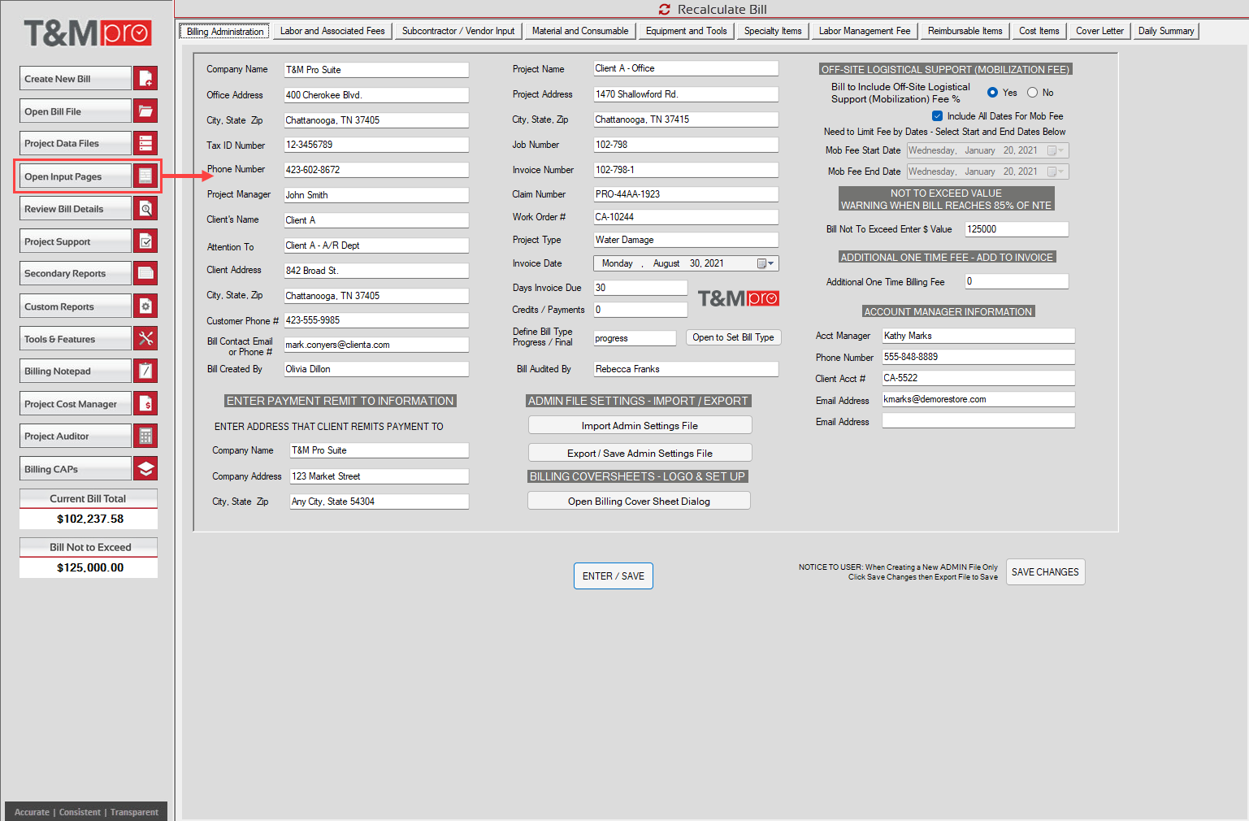This screenshot has width=1249, height=821.
Task: Click the Project Data Files server icon
Action: click(145, 143)
